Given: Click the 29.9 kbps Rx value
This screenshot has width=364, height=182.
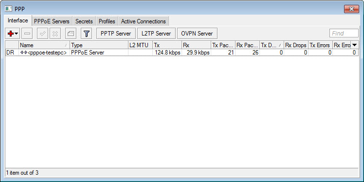Looking at the screenshot, I should coord(198,53).
